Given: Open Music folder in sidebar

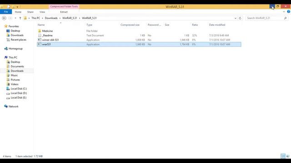Looking at the screenshot, I should pos(14,75).
